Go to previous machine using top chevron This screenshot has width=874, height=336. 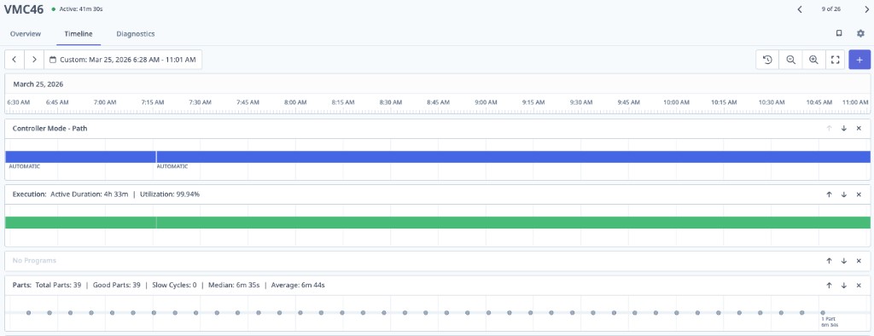coord(799,9)
